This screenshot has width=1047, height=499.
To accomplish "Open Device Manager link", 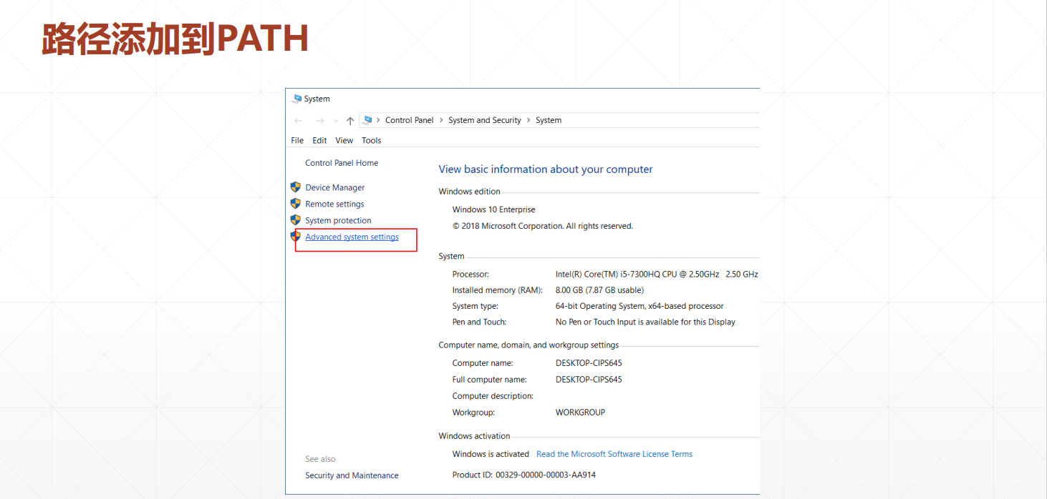I will click(x=335, y=187).
